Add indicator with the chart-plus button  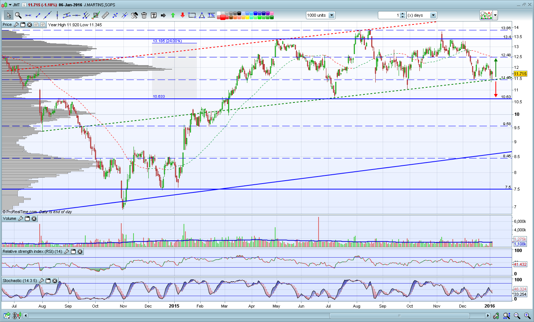coord(486,15)
